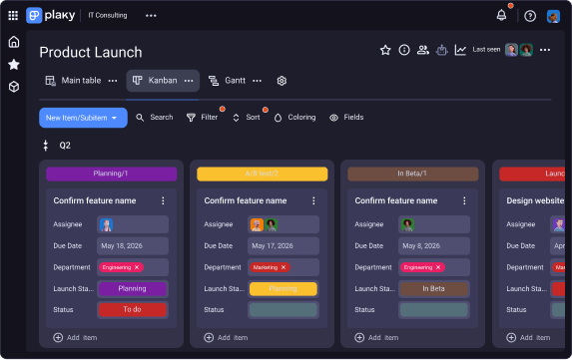
Task: Open empty Status field in In Beta card
Action: pyautogui.click(x=434, y=310)
